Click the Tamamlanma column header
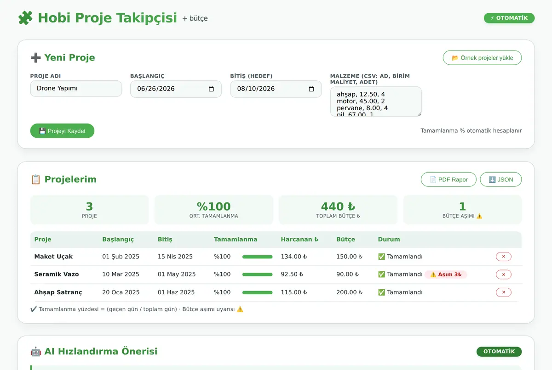Screen dimensions: 552x370 pos(236,240)
